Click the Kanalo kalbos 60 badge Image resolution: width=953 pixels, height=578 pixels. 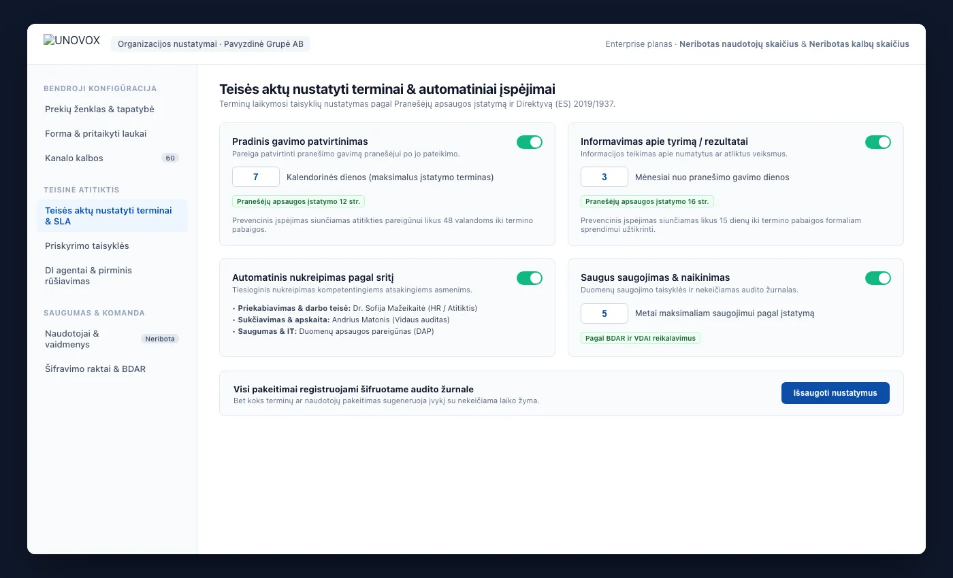(170, 158)
